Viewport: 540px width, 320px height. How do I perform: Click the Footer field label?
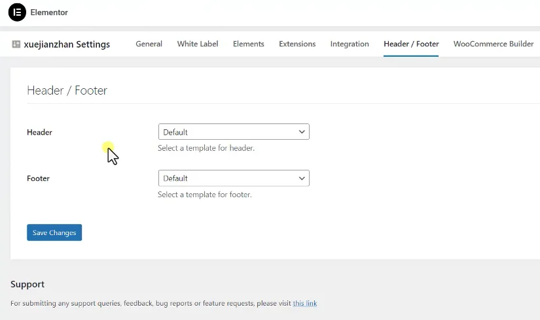pyautogui.click(x=38, y=178)
